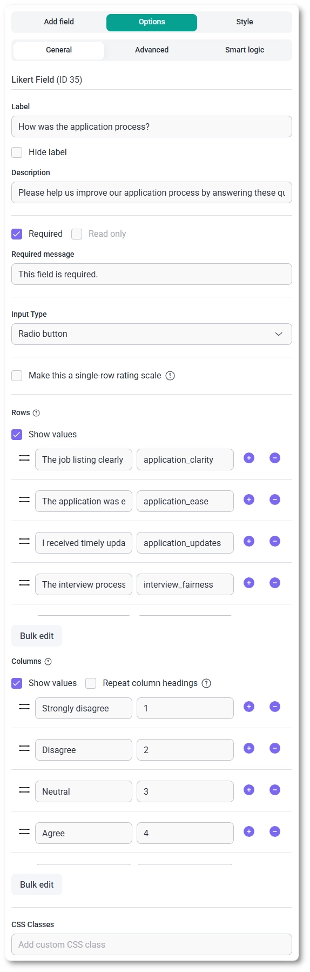Edit the Neutral column value 3 field
This screenshot has width=310, height=972.
(185, 791)
